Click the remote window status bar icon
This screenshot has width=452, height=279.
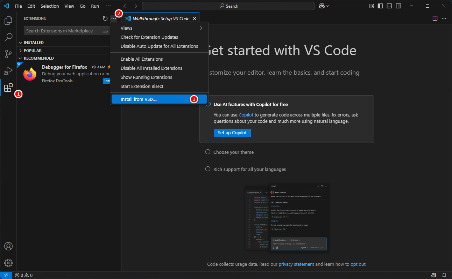click(x=6, y=275)
